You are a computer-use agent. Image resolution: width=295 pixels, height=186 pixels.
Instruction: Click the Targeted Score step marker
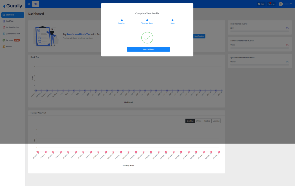[147, 20]
